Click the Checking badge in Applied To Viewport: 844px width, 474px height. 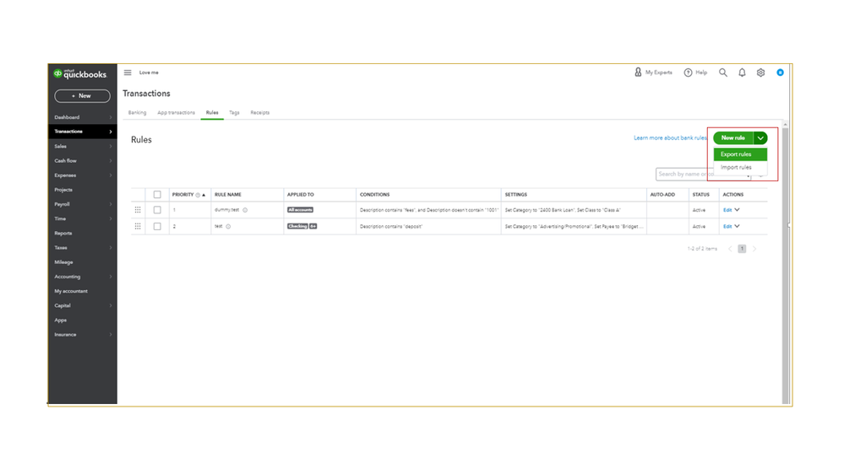[x=297, y=226]
